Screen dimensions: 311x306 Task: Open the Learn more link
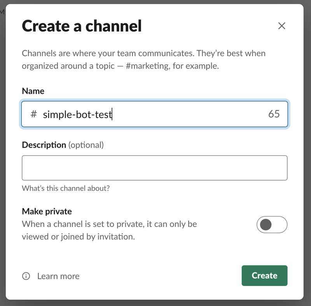(58, 276)
